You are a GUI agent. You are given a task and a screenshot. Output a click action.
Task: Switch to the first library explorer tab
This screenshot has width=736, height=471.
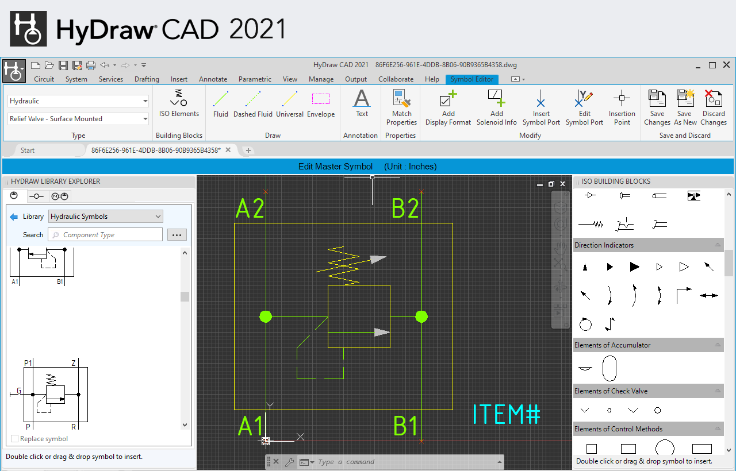point(14,196)
